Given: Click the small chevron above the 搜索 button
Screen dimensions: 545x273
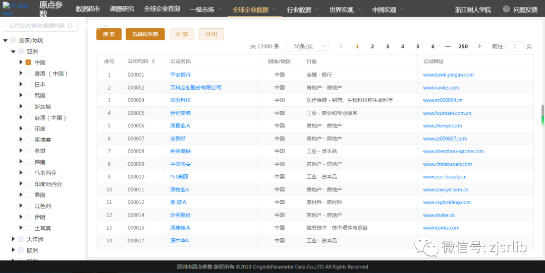Looking at the screenshot, I should point(105,25).
